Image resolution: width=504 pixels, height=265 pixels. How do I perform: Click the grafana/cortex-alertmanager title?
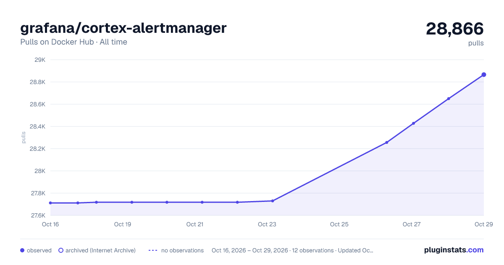point(123,28)
